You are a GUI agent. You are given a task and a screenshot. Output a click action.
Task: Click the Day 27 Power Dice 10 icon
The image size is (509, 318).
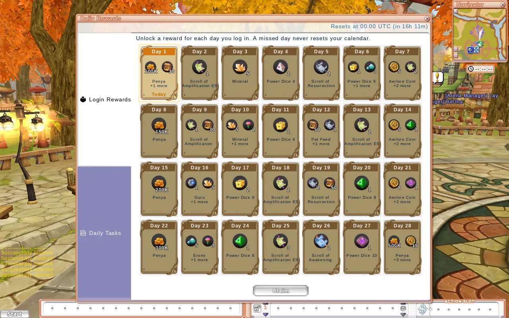tap(361, 241)
